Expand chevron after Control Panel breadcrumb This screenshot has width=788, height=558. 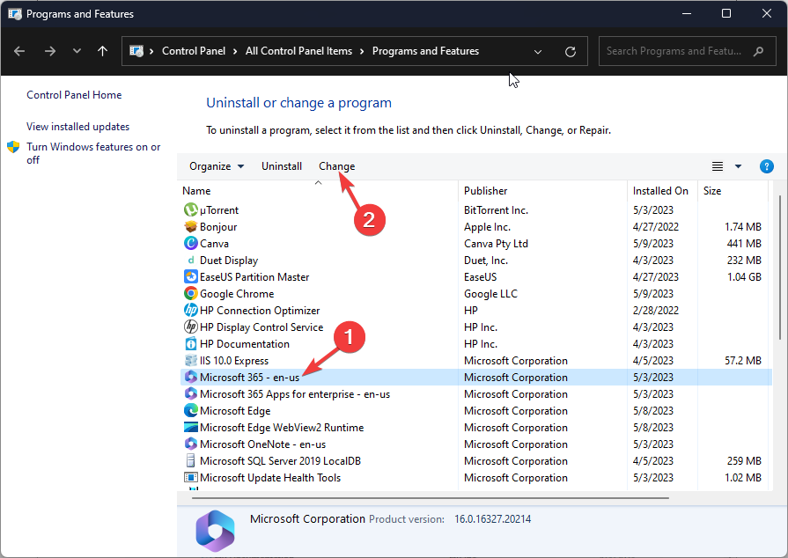click(x=235, y=51)
